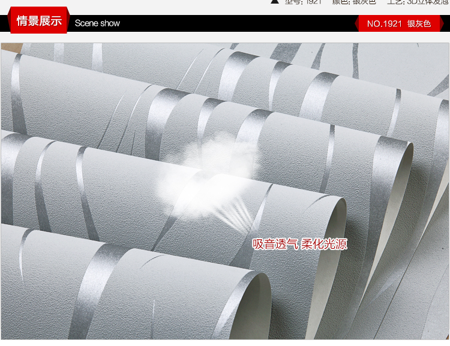
Task: Click the 型号 1921 model text
Action: click(x=303, y=2)
